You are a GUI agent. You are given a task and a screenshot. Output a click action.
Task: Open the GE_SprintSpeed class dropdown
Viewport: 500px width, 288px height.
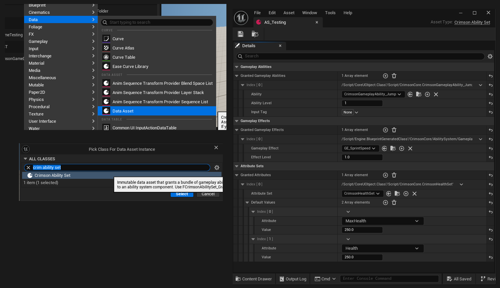360,148
